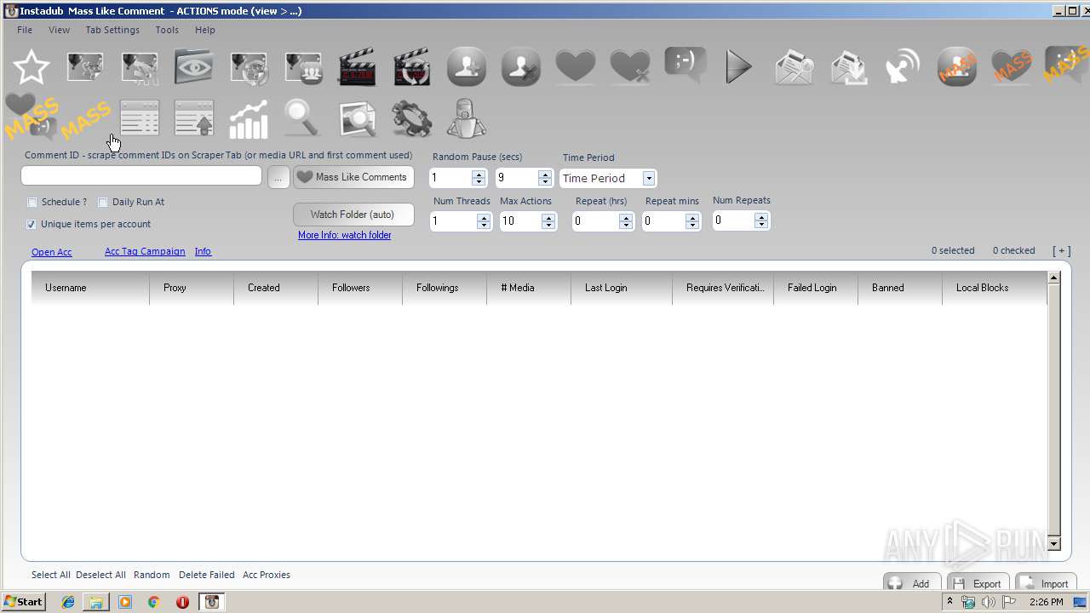Viewport: 1090px width, 613px height.
Task: Open the Help menu
Action: click(205, 30)
